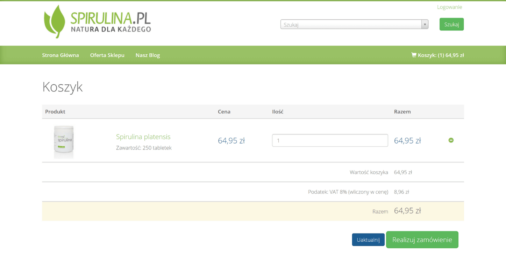
Task: Click the Uaktualnij update button
Action: pyautogui.click(x=368, y=240)
